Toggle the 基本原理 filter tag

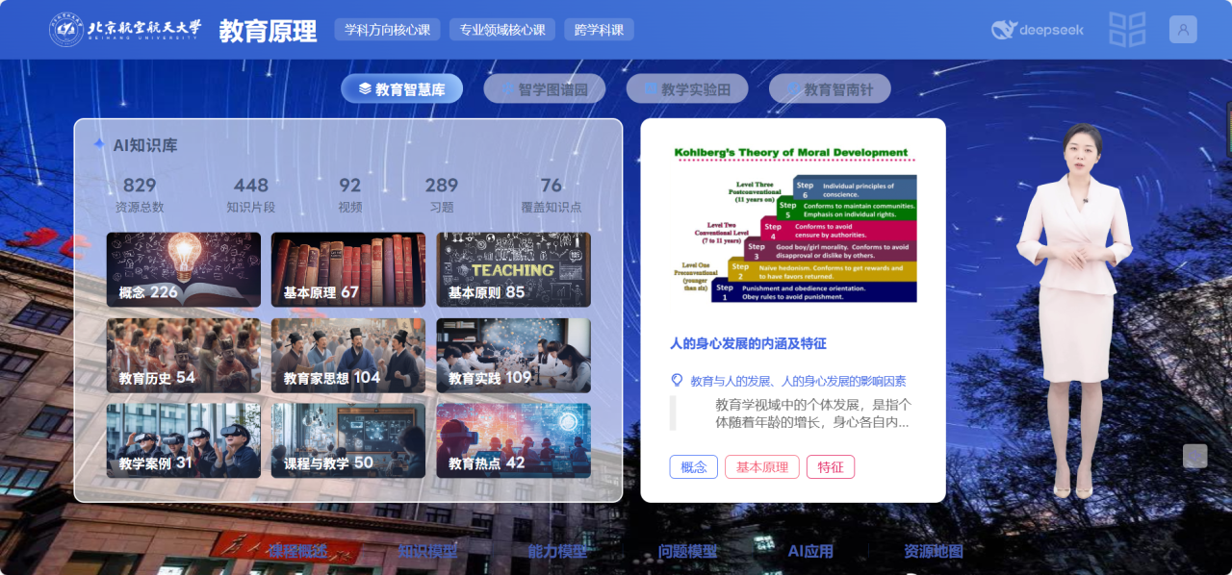761,466
